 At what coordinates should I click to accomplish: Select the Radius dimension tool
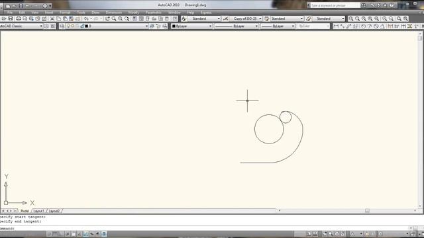tap(363, 26)
